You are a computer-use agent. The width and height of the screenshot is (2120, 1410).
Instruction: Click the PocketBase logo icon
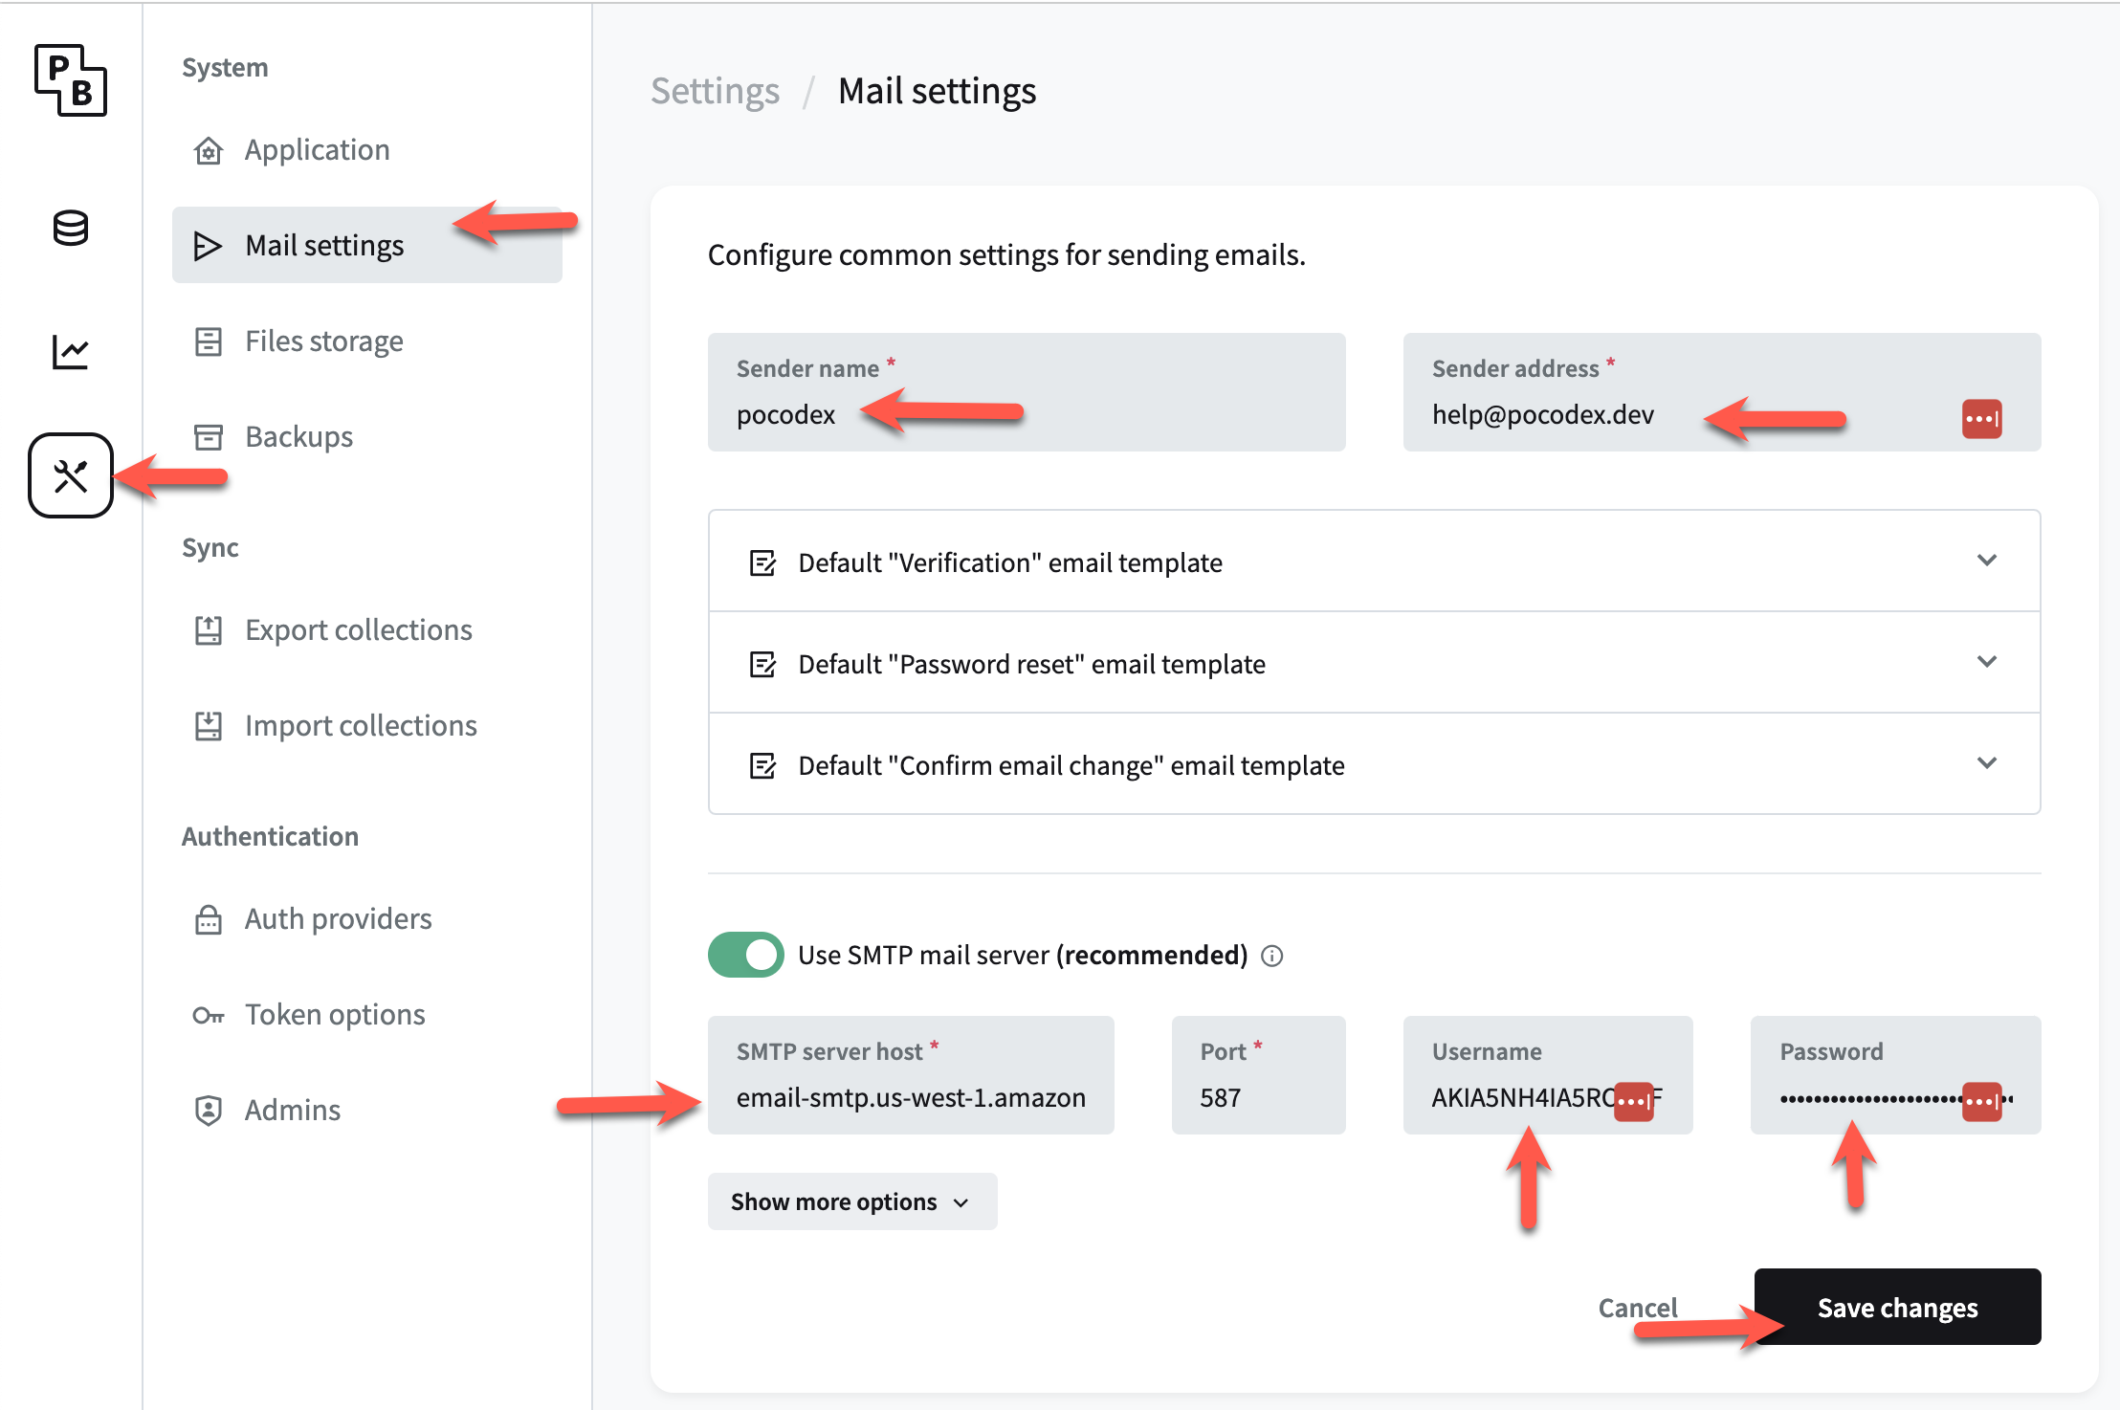71,80
